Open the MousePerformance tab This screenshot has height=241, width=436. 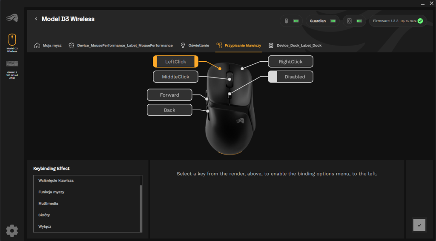(120, 45)
